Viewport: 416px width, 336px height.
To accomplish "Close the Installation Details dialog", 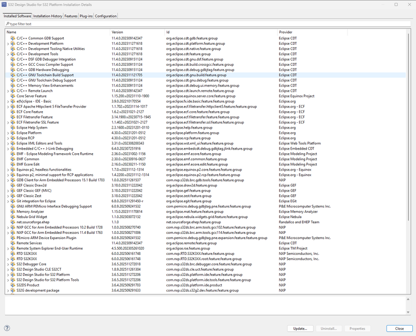I will pos(399,328).
